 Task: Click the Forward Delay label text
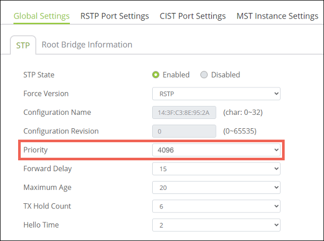tap(48, 169)
